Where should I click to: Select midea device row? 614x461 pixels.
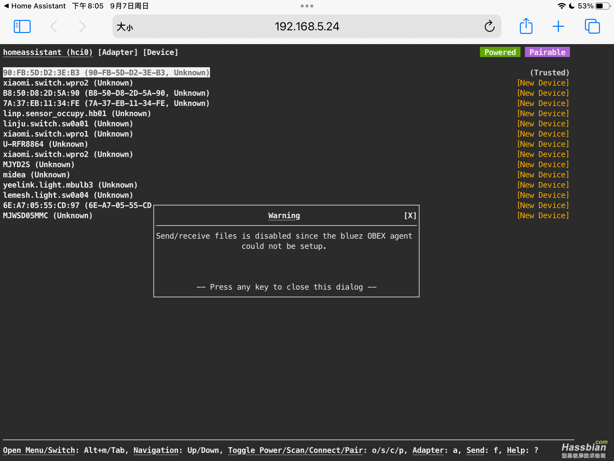pos(37,175)
